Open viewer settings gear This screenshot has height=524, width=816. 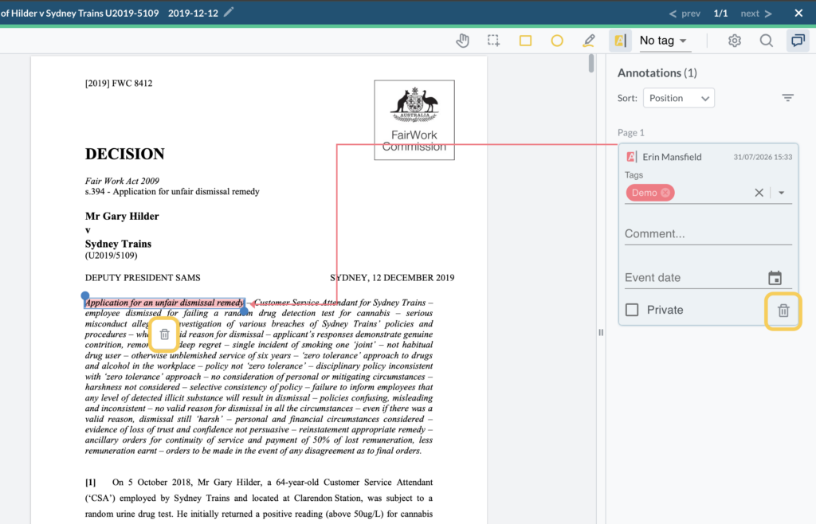[734, 41]
